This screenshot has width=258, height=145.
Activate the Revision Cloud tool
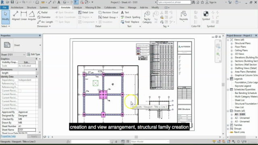pos(108,12)
